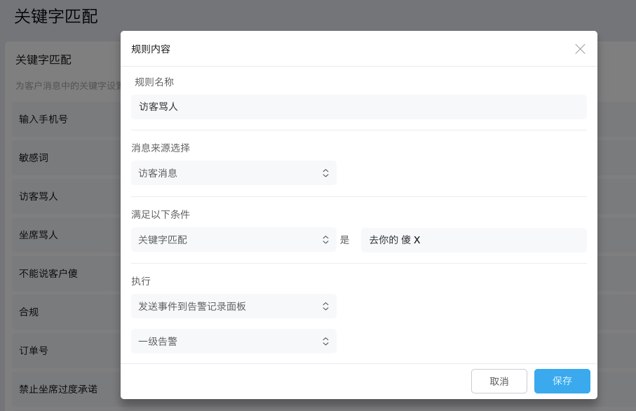This screenshot has width=636, height=411.
Task: Open the 访客骂人 rule in list
Action: (x=39, y=196)
